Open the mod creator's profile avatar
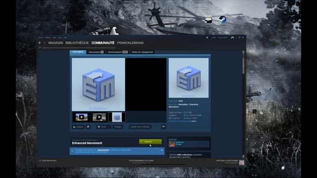This screenshot has width=317, height=178. tap(172, 144)
